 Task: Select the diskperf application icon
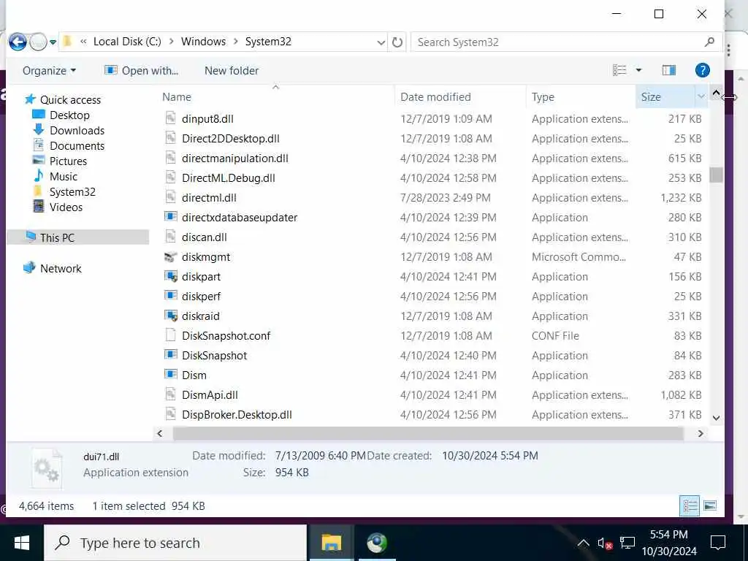click(x=170, y=296)
